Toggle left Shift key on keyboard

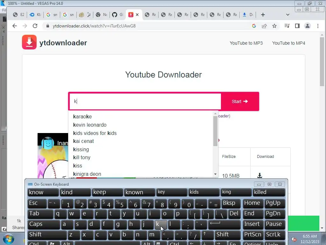pos(47,235)
